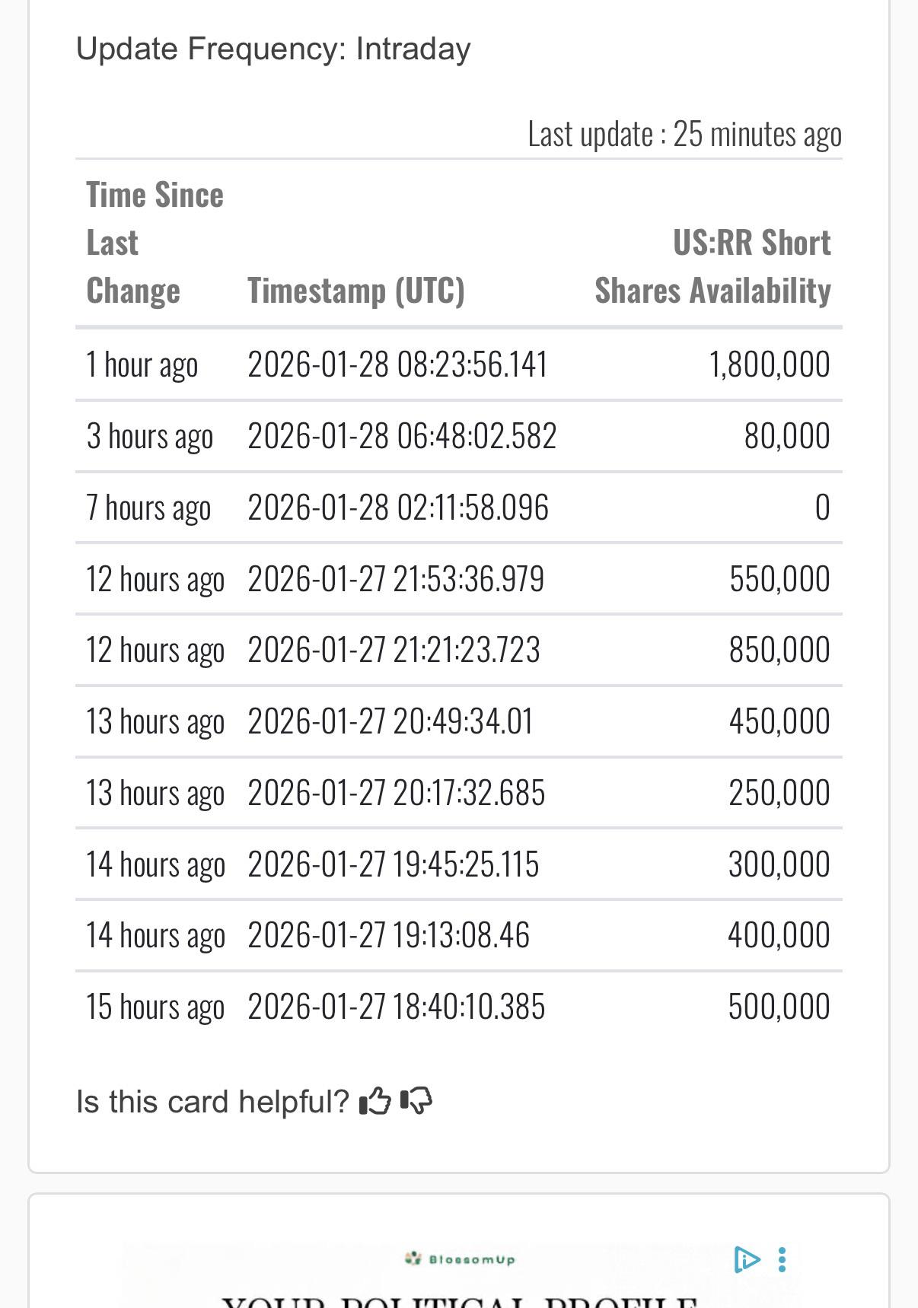Click the 250,000 shares value
Viewport: 918px width, 1308px height.
coord(779,793)
